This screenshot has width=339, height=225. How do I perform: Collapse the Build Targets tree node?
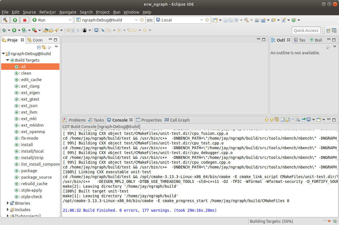click(8, 60)
